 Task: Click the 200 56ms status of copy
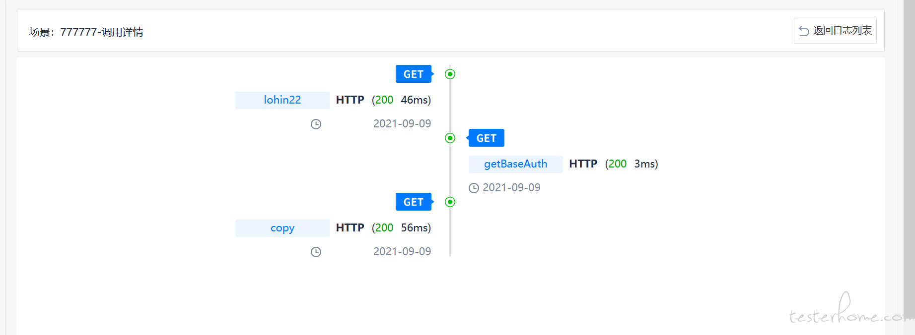click(402, 228)
